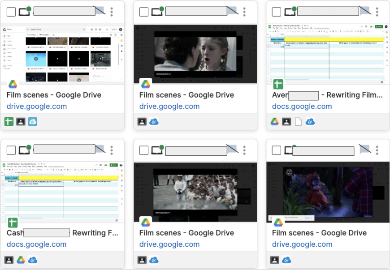Click green Sheets tab icon under Drive file grid card

click(x=9, y=122)
